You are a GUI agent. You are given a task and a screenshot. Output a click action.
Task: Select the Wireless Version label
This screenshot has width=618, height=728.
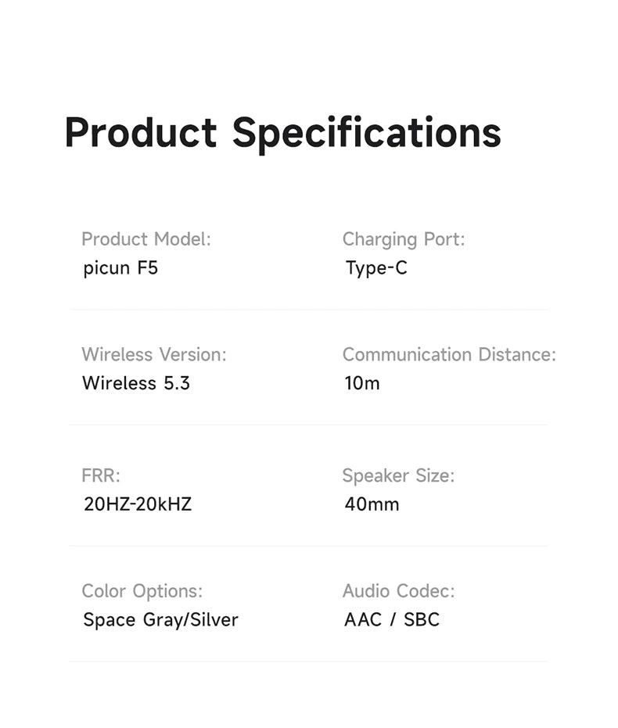pos(153,354)
